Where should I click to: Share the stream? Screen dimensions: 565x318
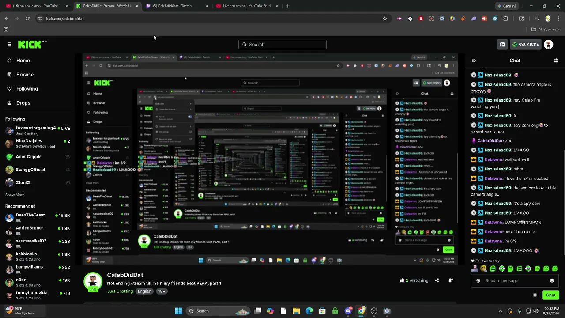pyautogui.click(x=437, y=280)
